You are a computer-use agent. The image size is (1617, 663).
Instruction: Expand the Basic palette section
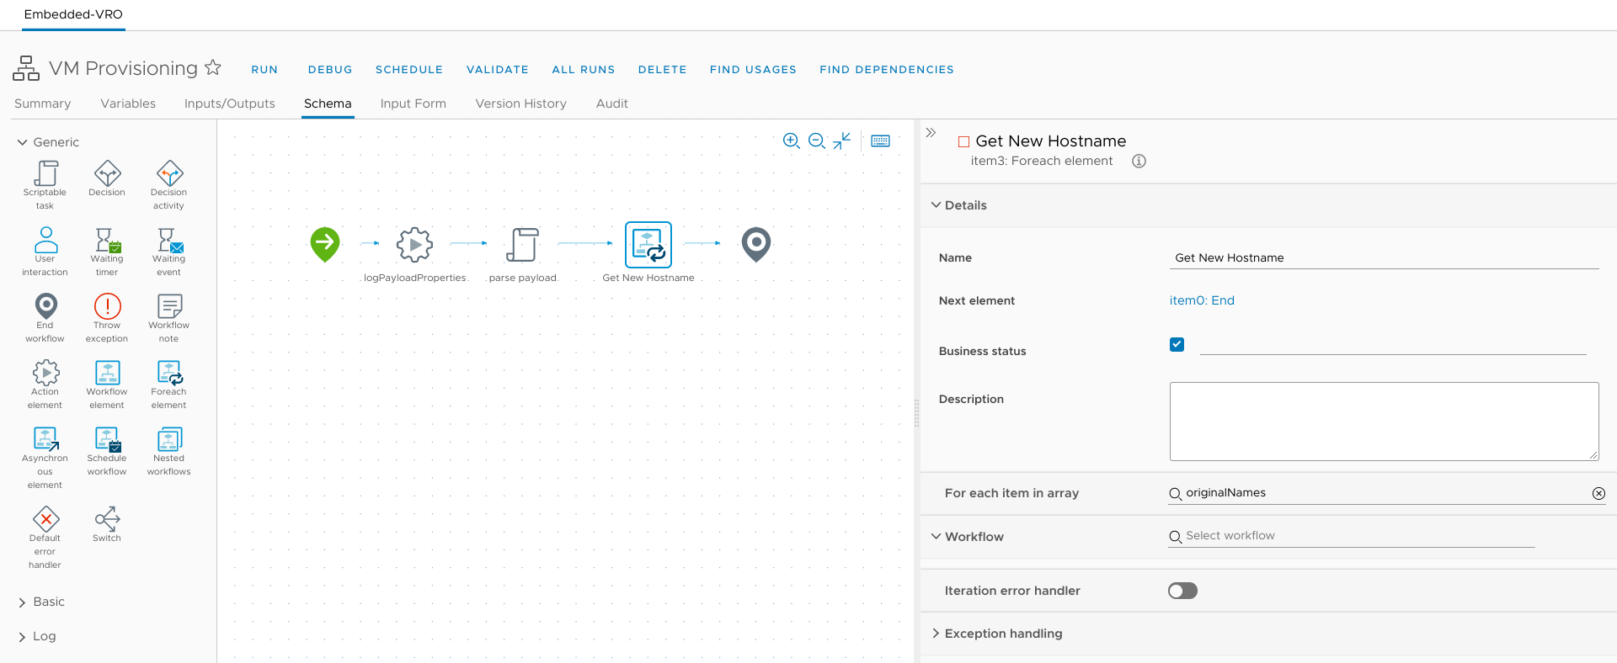pos(23,602)
